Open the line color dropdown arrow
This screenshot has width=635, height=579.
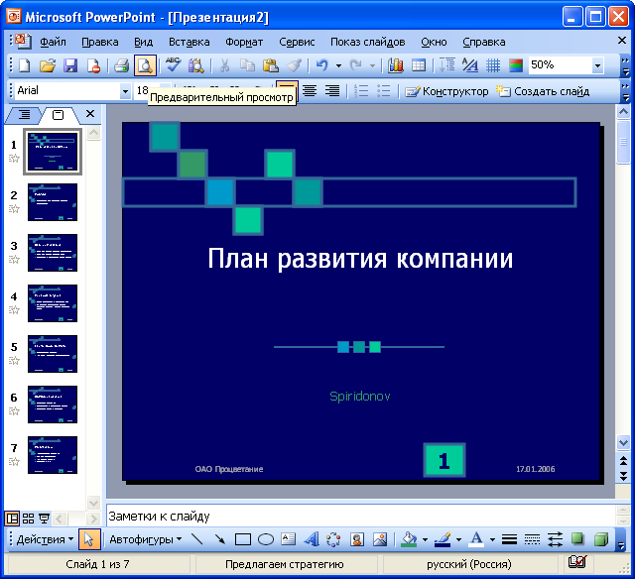tap(458, 539)
